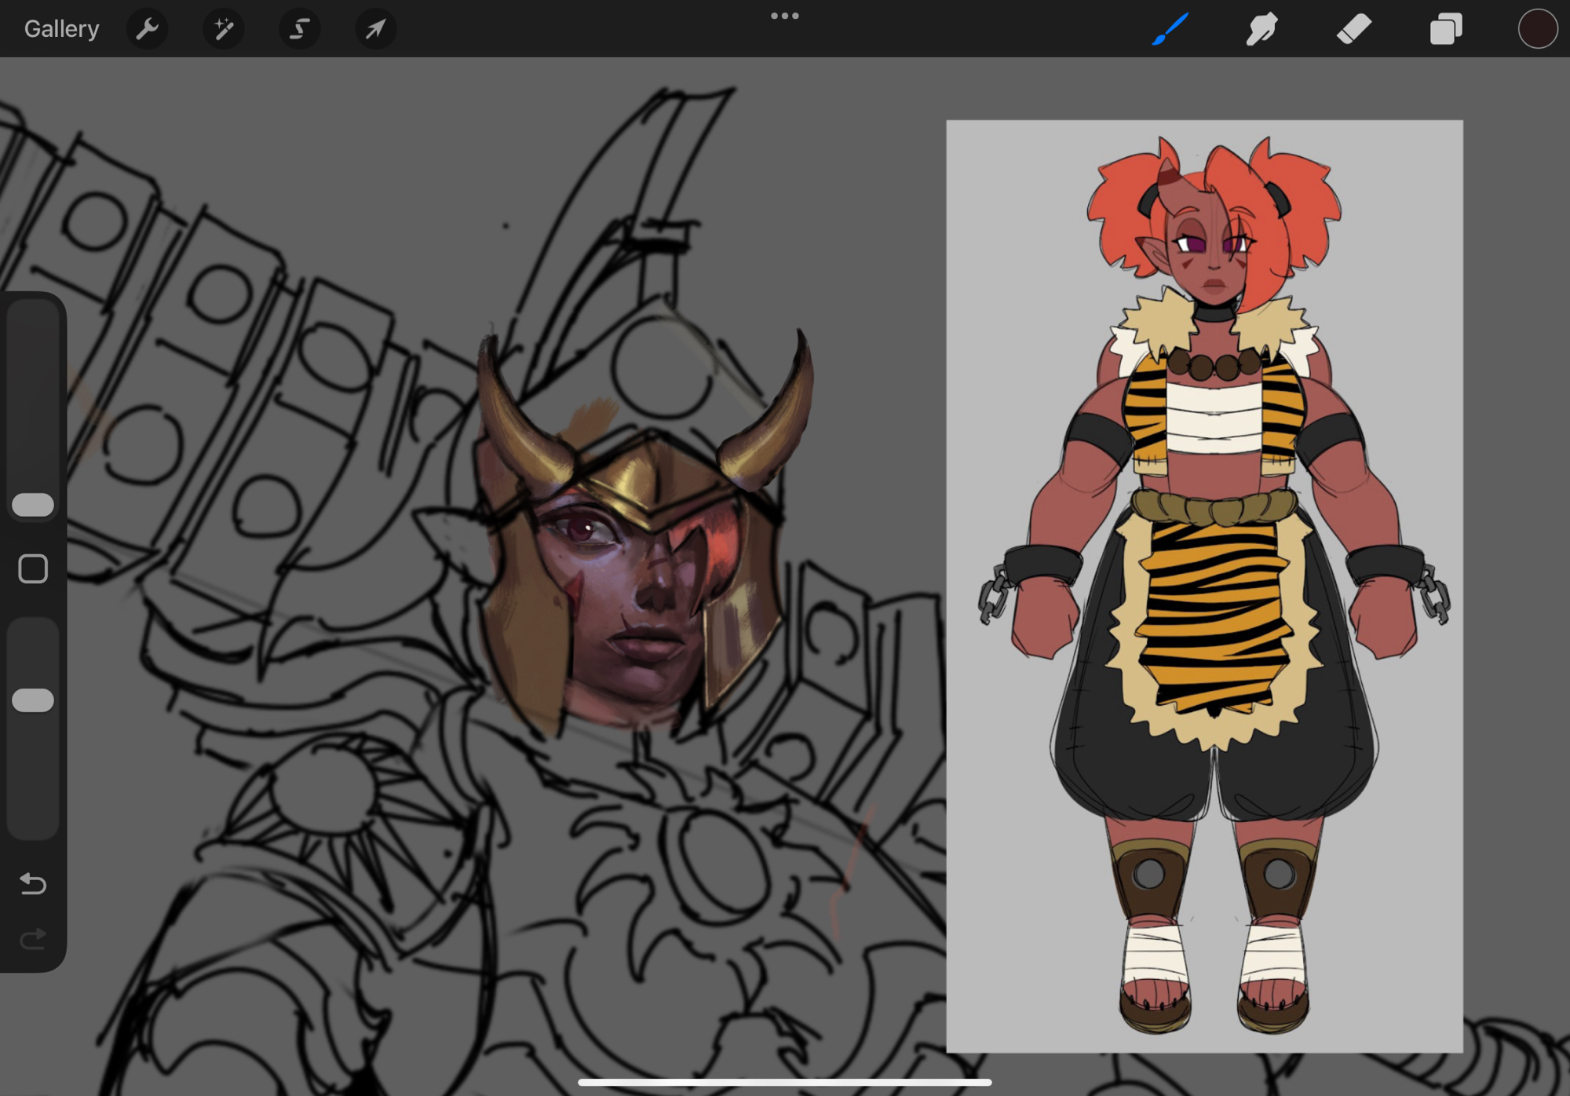Tap the home indicator bar at the bottom
The height and width of the screenshot is (1096, 1570).
[x=784, y=1082]
